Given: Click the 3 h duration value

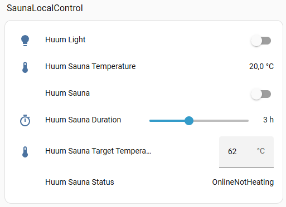Looking at the screenshot, I should coord(268,120).
